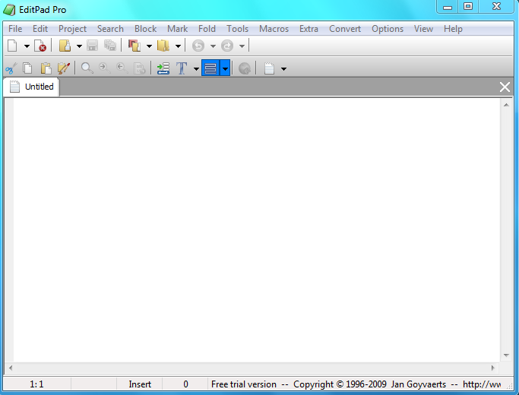Click the horizontal scrollbar right arrow
The height and width of the screenshot is (395, 519).
[493, 368]
